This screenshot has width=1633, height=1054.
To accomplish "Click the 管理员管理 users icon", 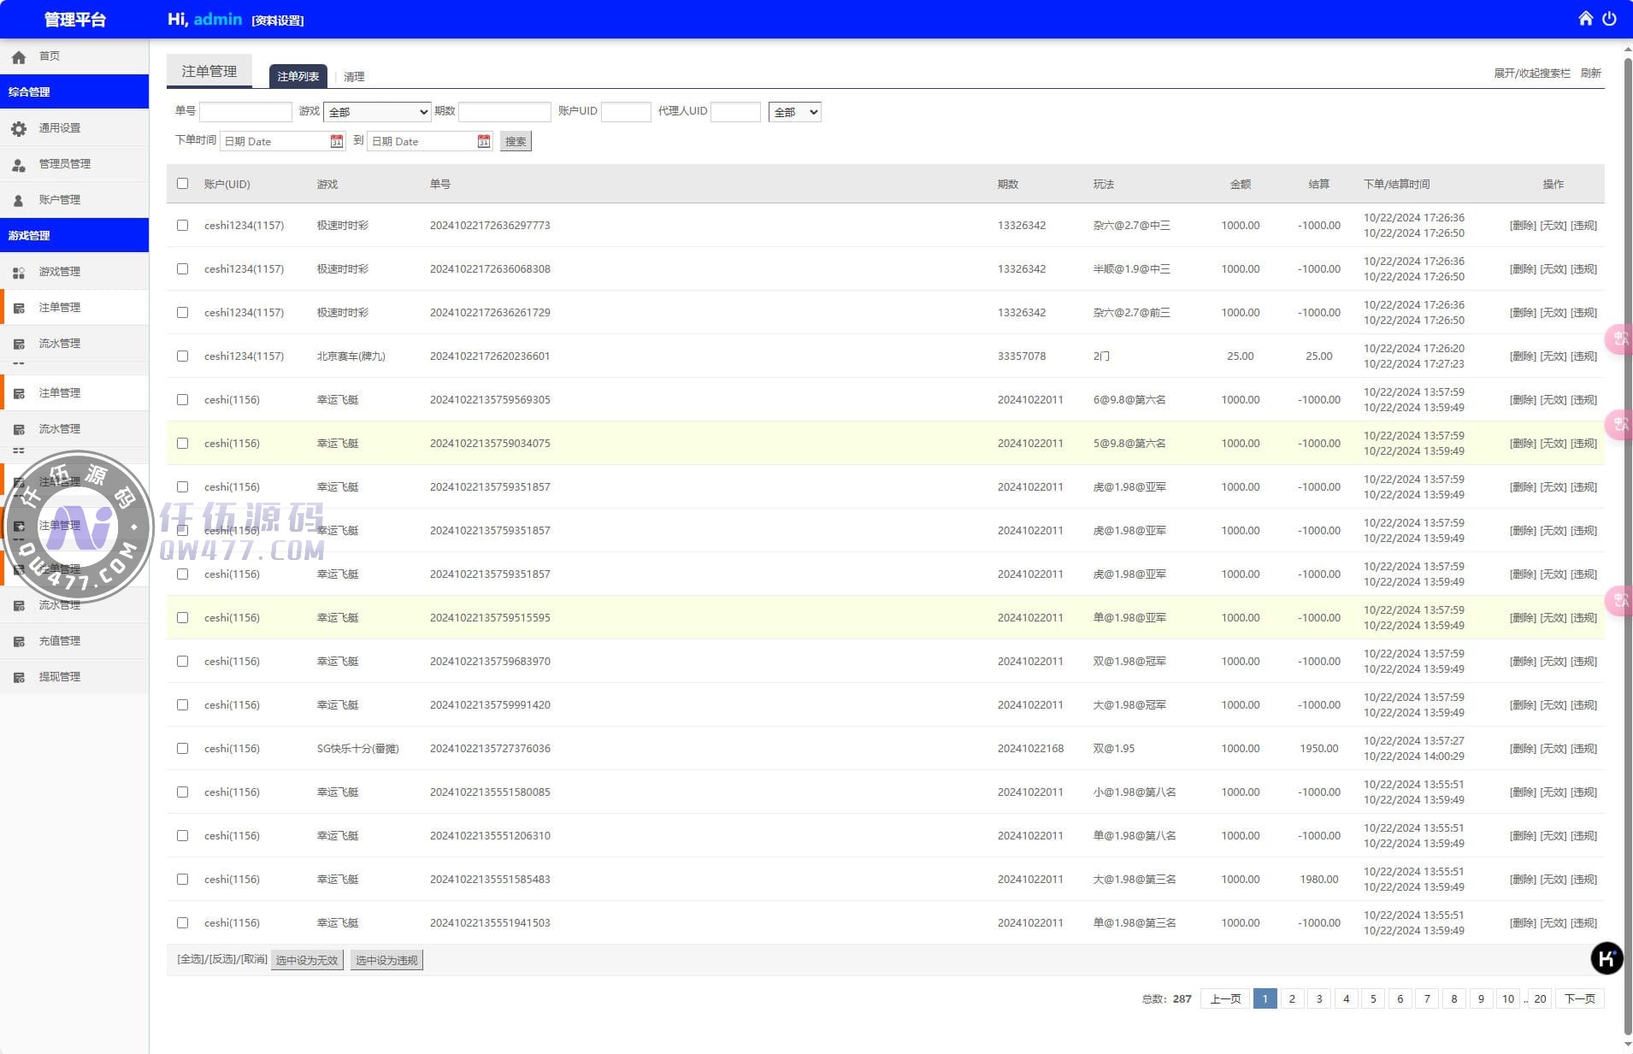I will pos(19,164).
